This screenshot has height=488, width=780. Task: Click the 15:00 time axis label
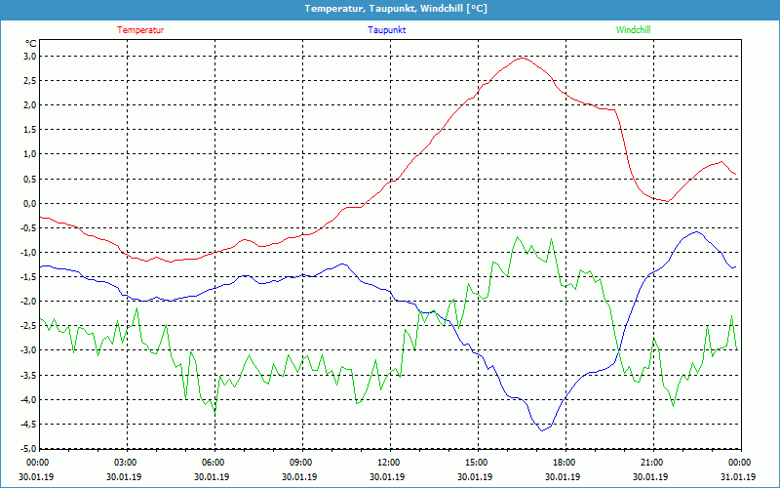point(478,463)
